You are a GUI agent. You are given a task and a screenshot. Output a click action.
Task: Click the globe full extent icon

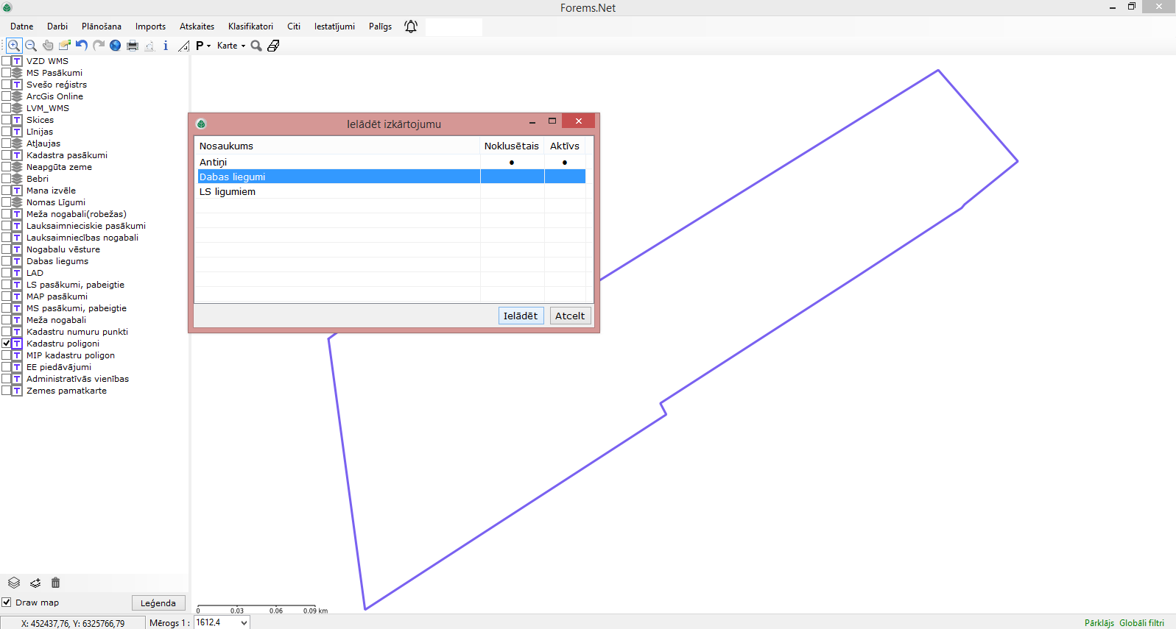(x=116, y=46)
